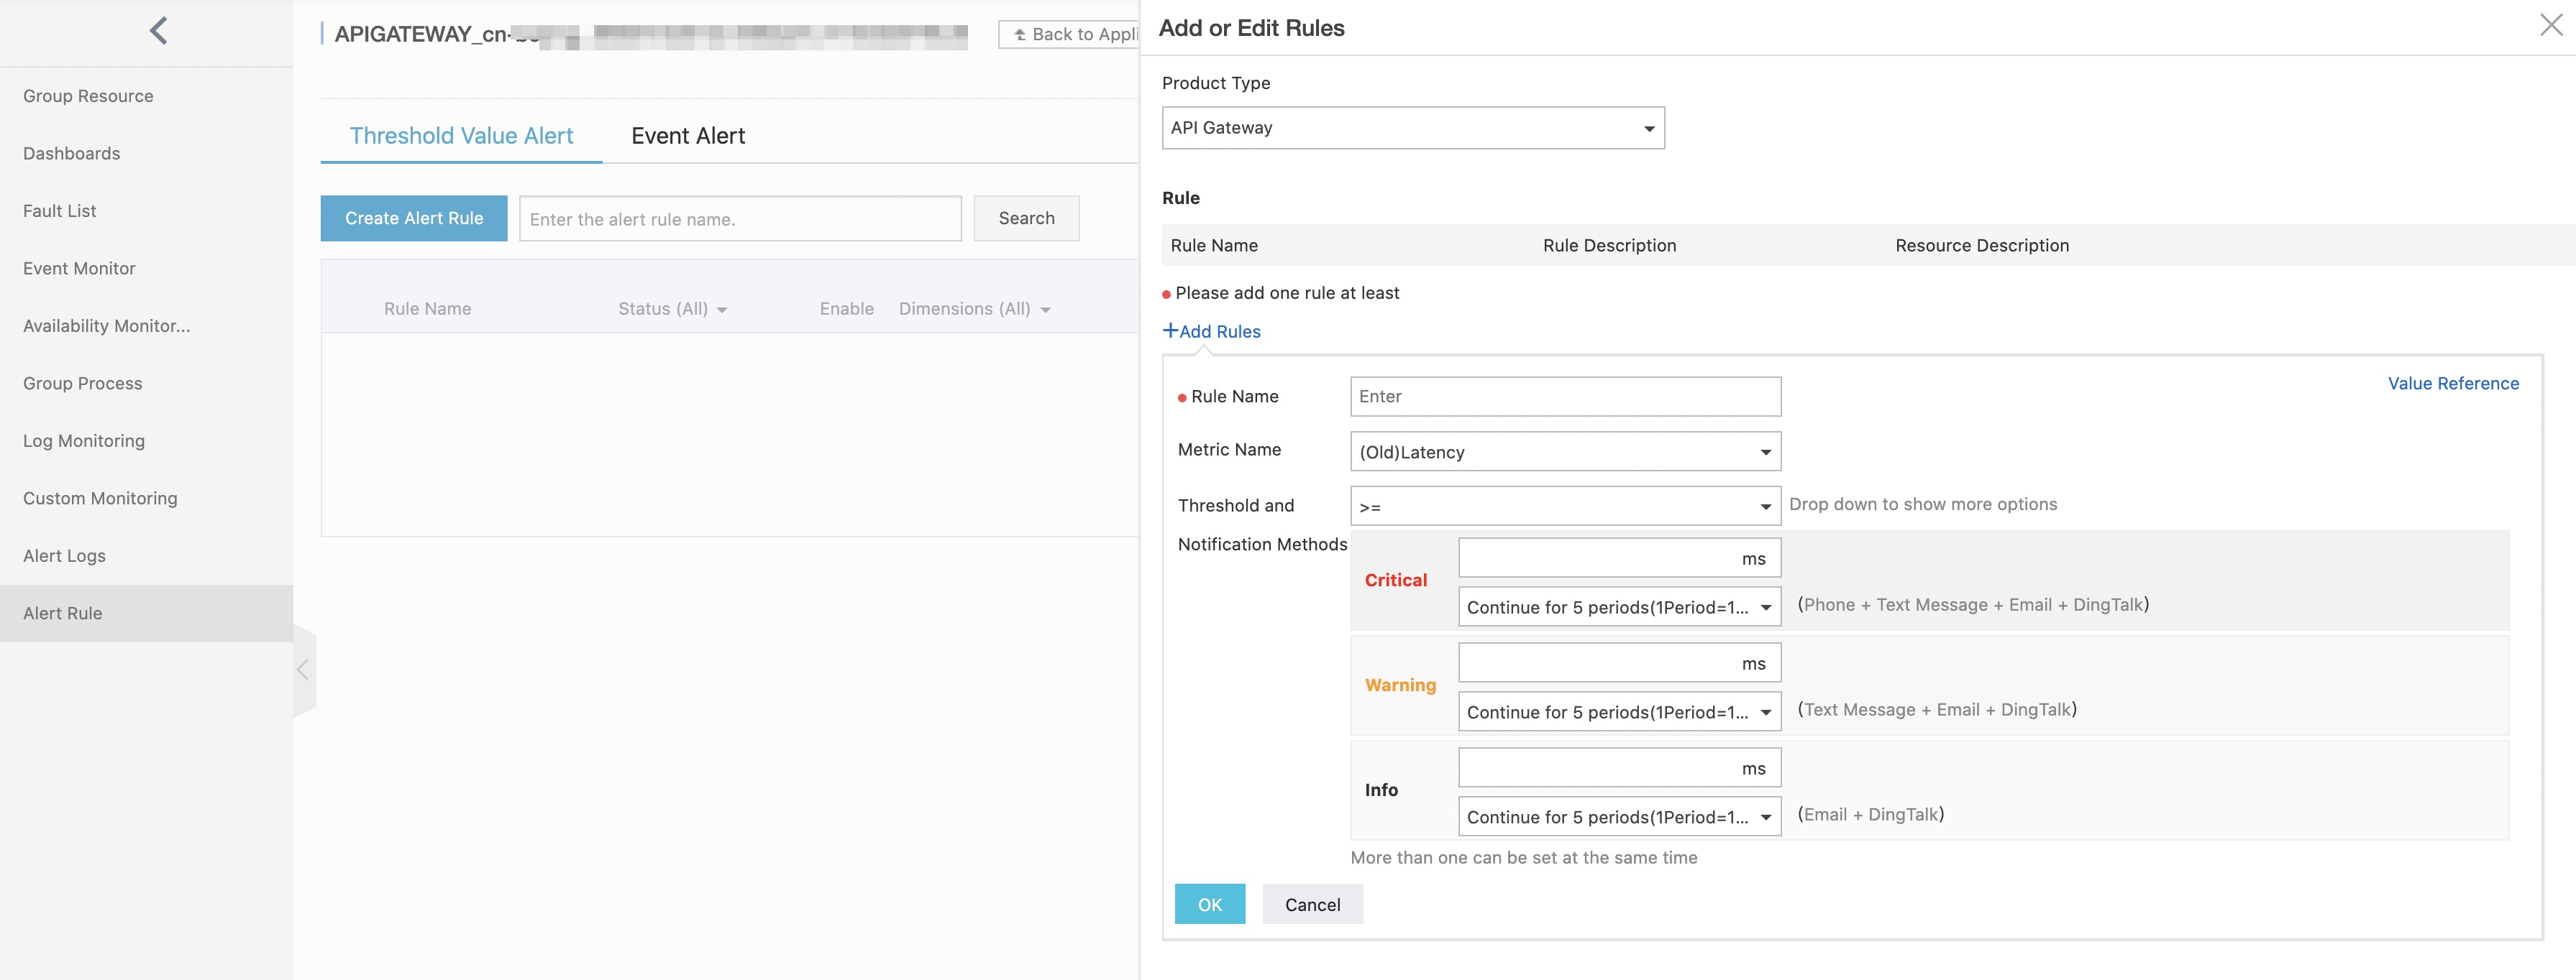Click into the Rule Name Enter field

[x=1564, y=397]
